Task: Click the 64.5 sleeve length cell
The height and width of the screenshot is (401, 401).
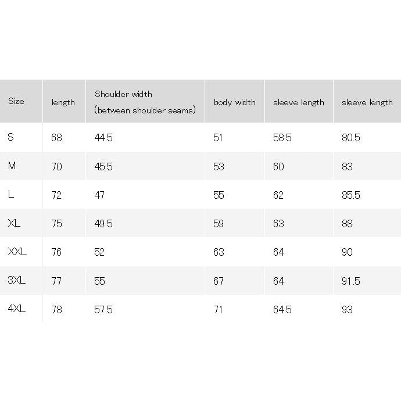Action: click(282, 310)
